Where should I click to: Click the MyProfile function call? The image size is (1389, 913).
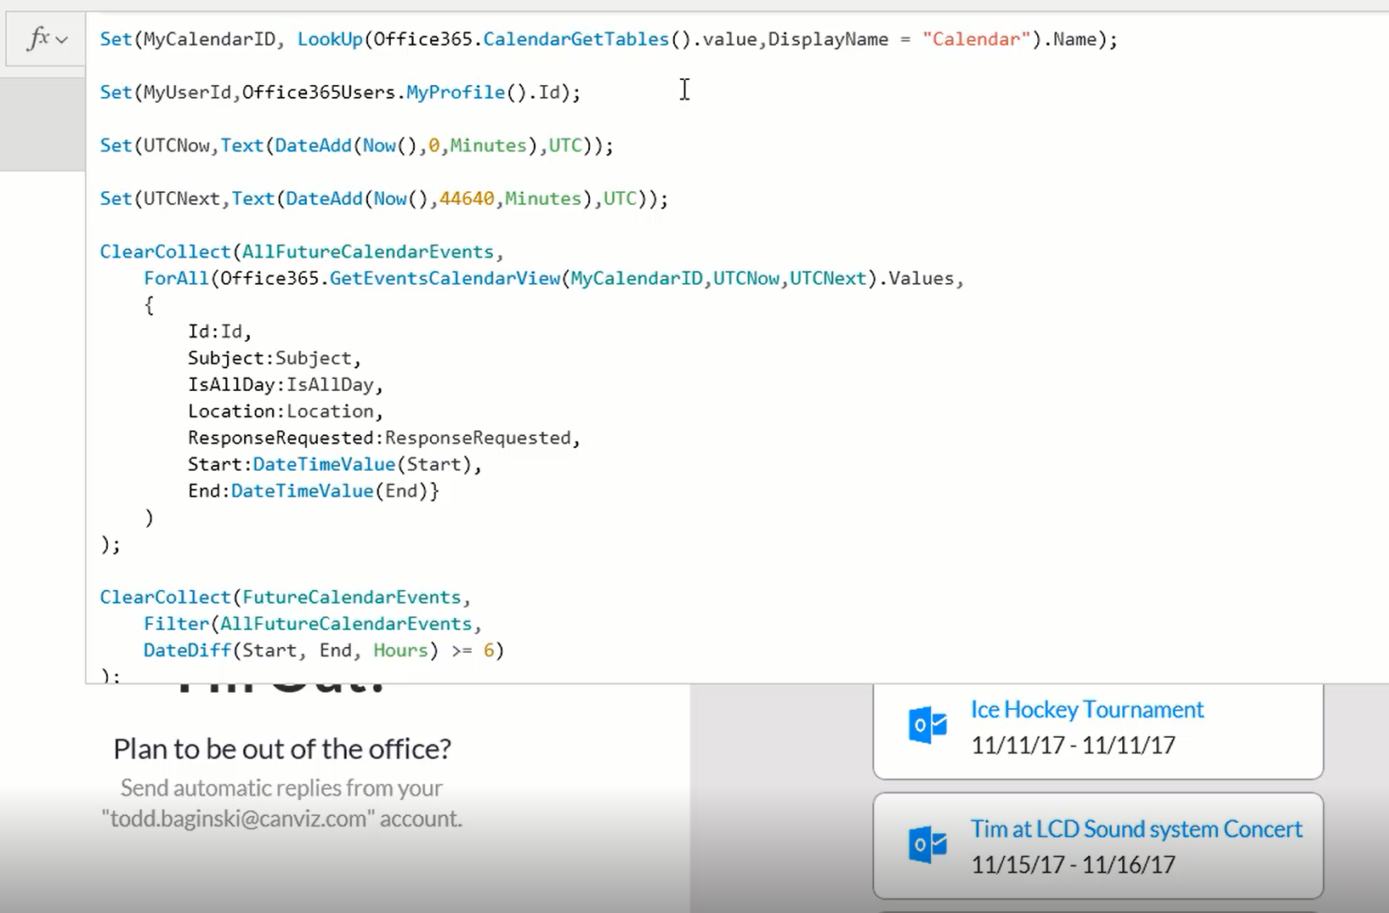click(455, 93)
